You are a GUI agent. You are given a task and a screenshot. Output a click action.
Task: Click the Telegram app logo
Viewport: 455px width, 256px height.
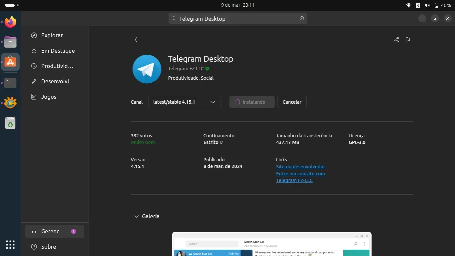(x=147, y=69)
